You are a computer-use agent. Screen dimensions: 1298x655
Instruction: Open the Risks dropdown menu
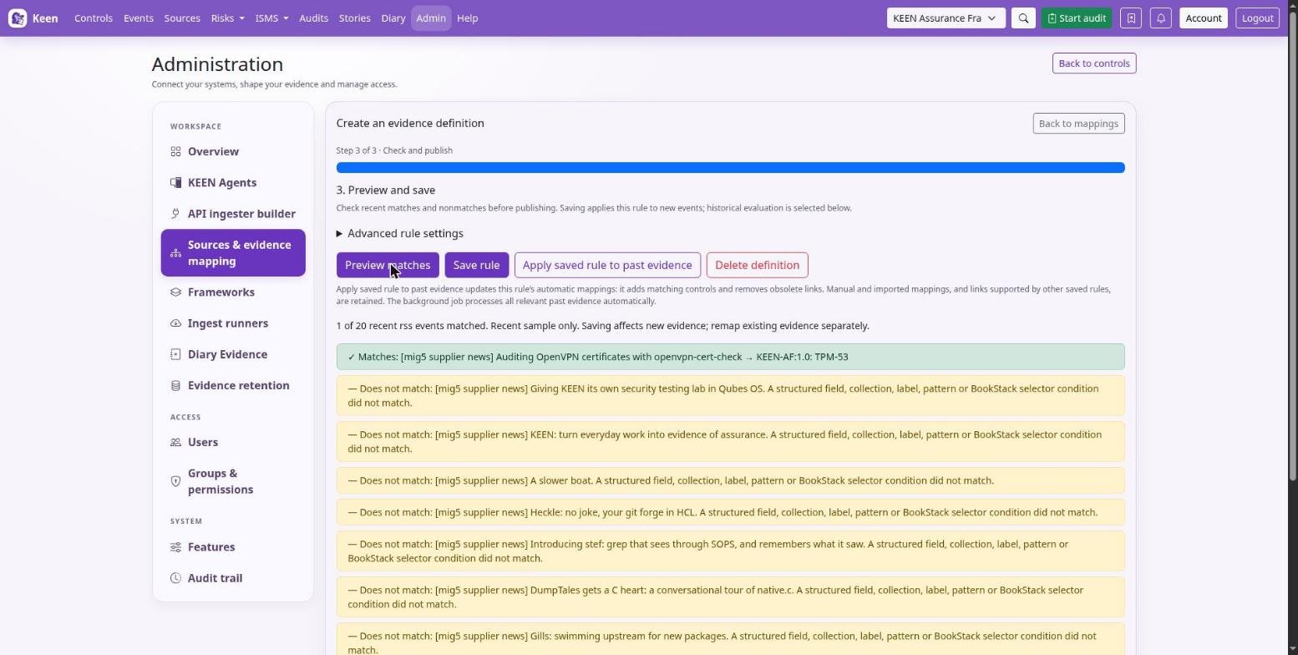[228, 18]
